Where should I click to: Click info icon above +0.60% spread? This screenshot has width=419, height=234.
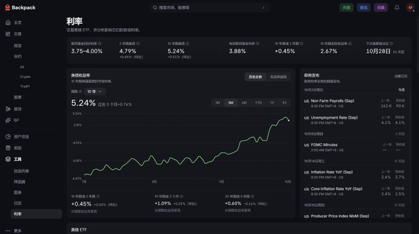point(253,196)
